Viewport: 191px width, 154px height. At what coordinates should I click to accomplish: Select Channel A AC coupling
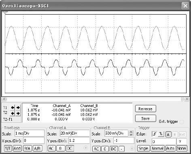coord(51,148)
